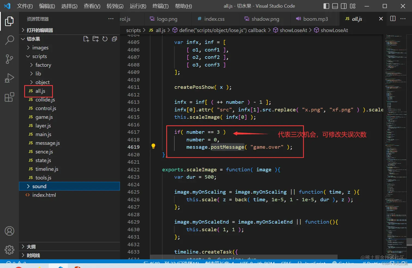Open main.js in the file tree

pos(69,134)
